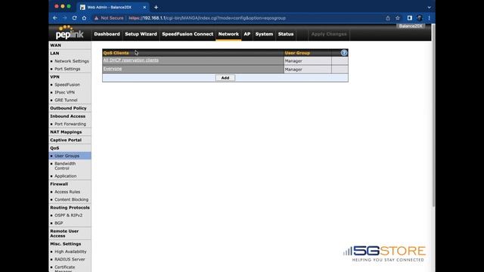Open the Setup Wizard tab

coord(141,34)
